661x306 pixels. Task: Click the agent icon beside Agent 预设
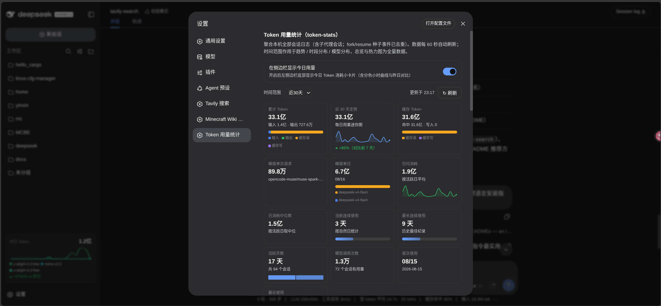[x=199, y=88]
